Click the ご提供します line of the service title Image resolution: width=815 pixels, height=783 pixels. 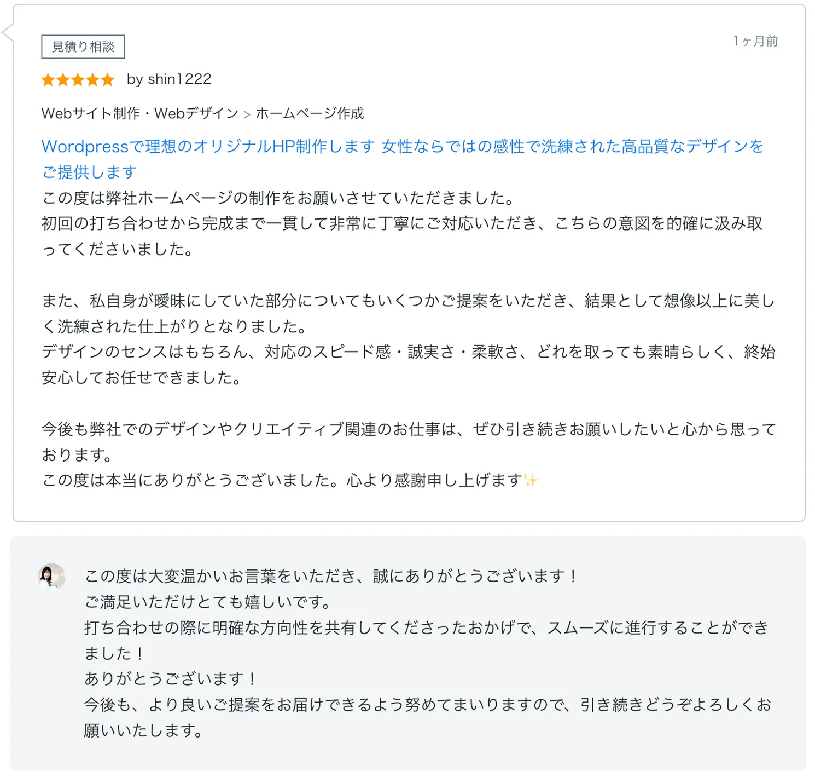click(89, 172)
